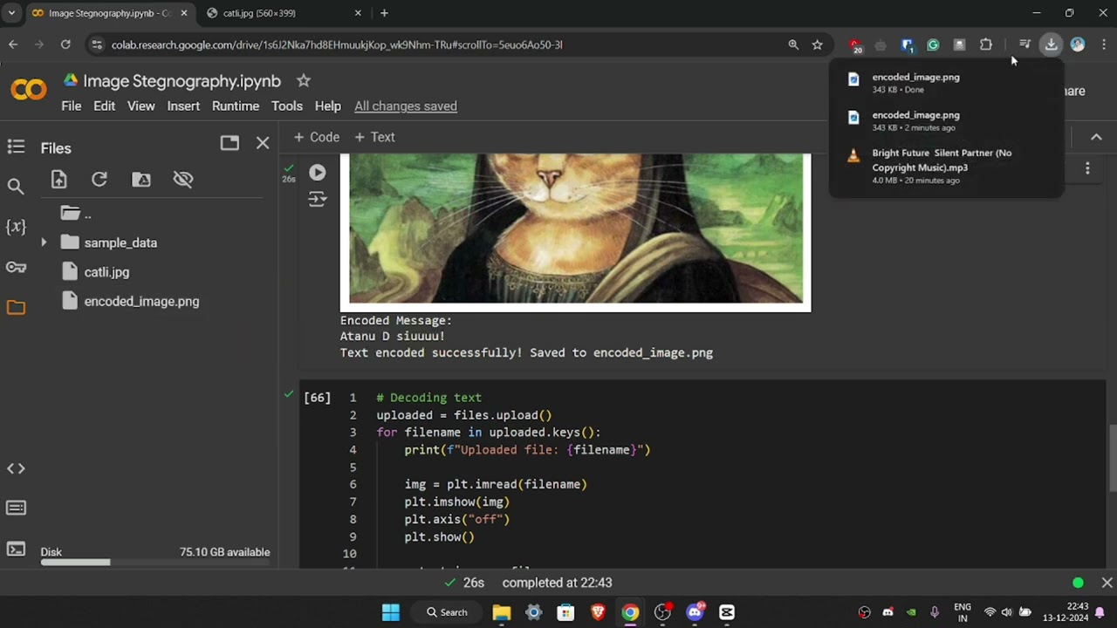
Task: Open the Terminal sidebar icon
Action: pyautogui.click(x=16, y=549)
